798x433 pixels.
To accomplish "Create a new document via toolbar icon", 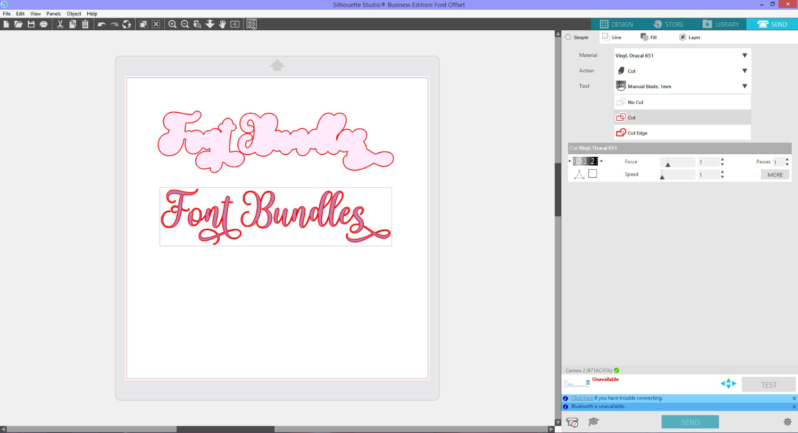I will [x=6, y=24].
